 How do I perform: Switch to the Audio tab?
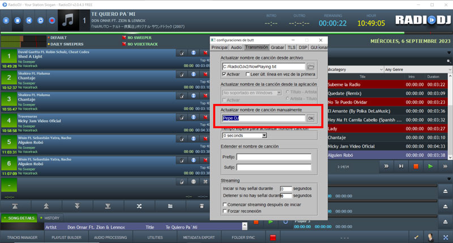click(x=236, y=47)
